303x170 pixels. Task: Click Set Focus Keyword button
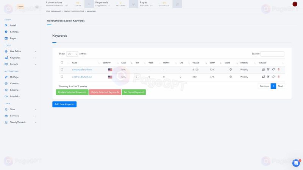coord(134,92)
